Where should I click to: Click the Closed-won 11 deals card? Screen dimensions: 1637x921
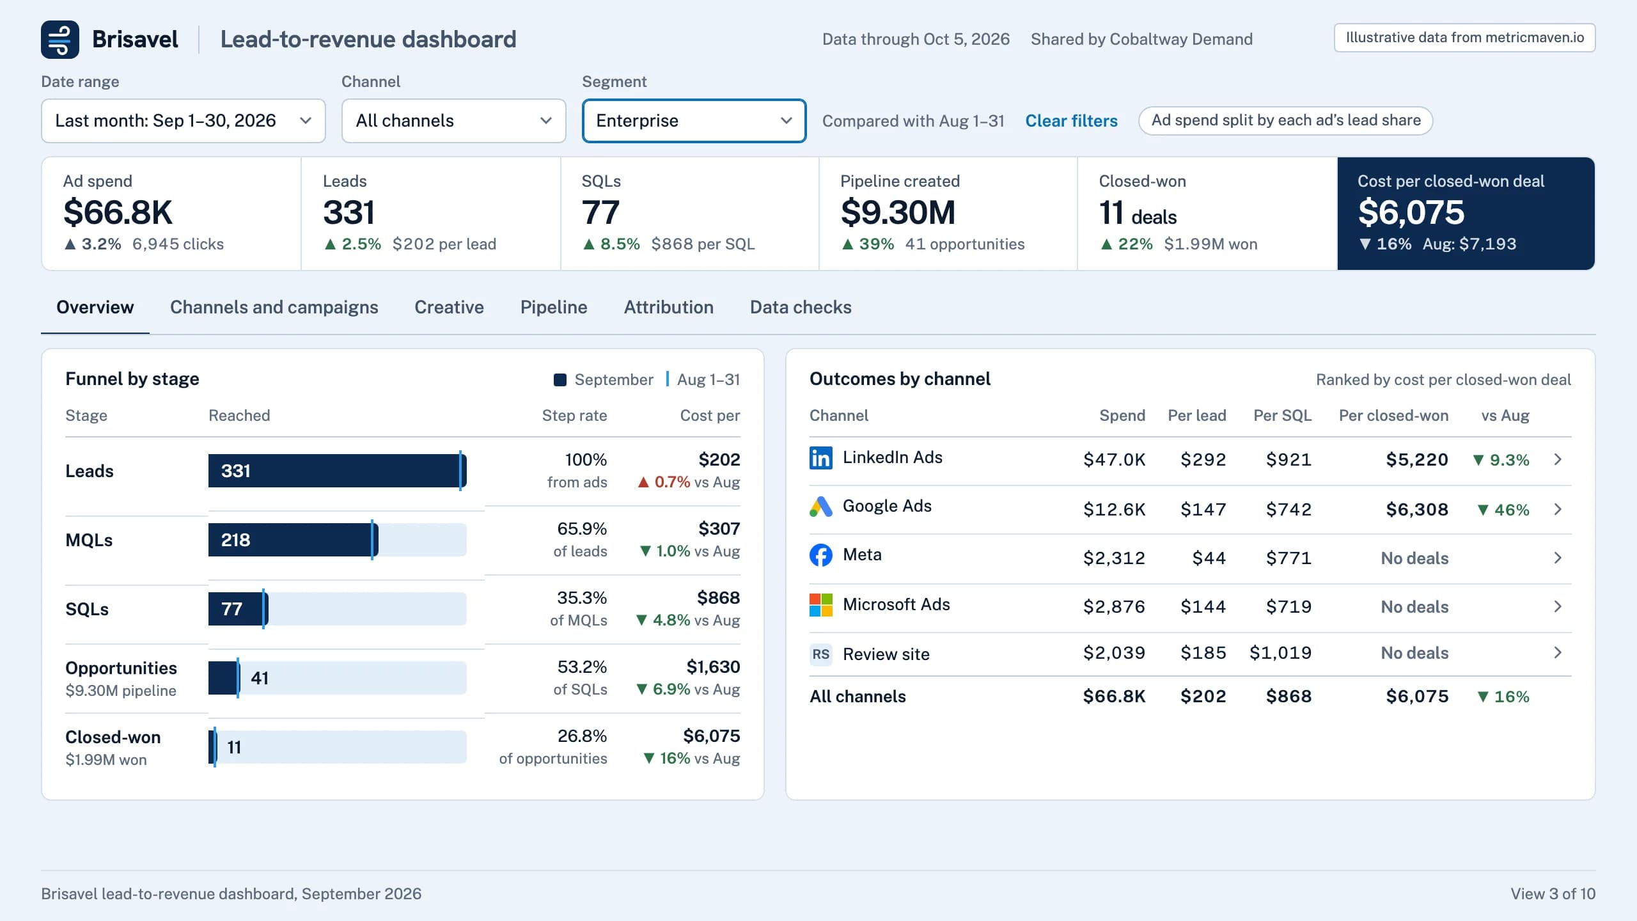[x=1207, y=214]
